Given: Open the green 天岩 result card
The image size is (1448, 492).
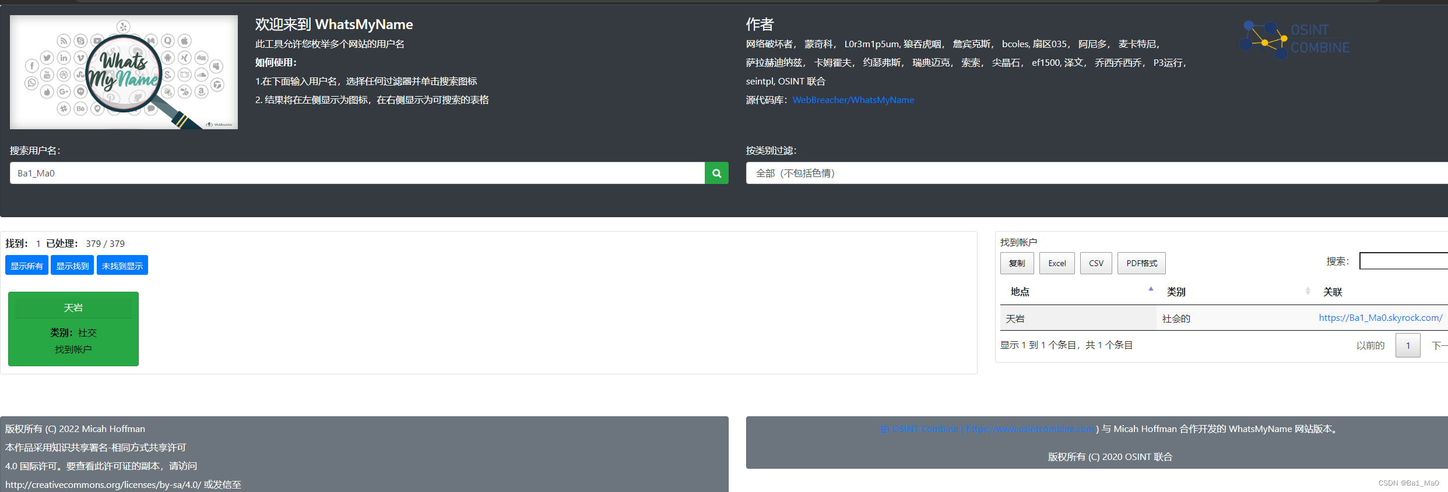Looking at the screenshot, I should [x=73, y=329].
